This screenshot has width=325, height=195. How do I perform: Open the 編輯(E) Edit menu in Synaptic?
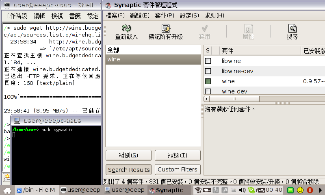pyautogui.click(x=139, y=15)
